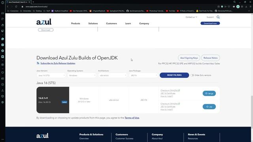Viewport: 253px width, 142px height.
Task: Click the Azul Signing Keys button
Action: click(189, 58)
